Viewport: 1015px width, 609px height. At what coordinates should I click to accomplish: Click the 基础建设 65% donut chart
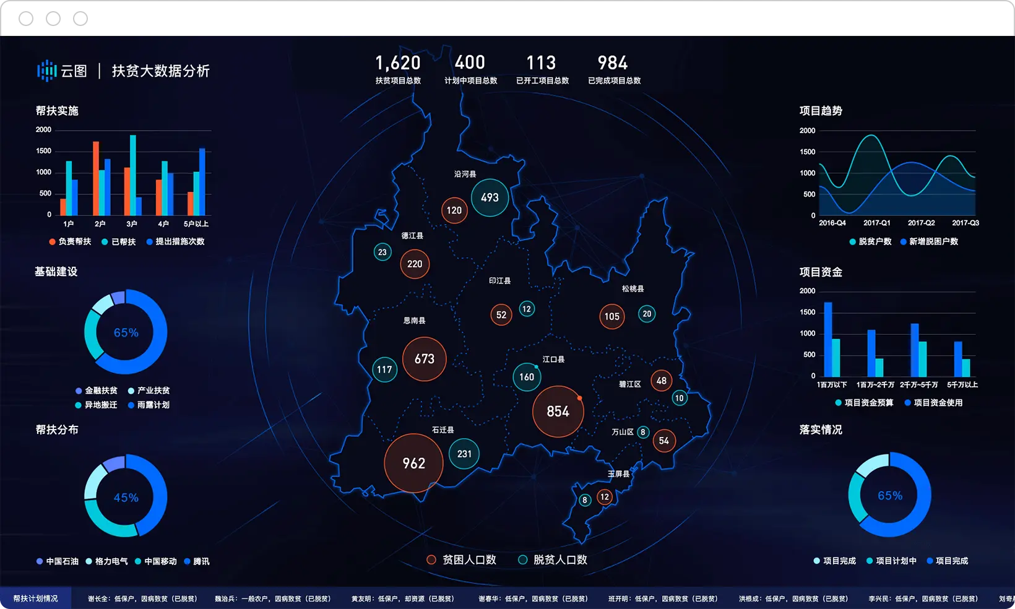(x=126, y=332)
